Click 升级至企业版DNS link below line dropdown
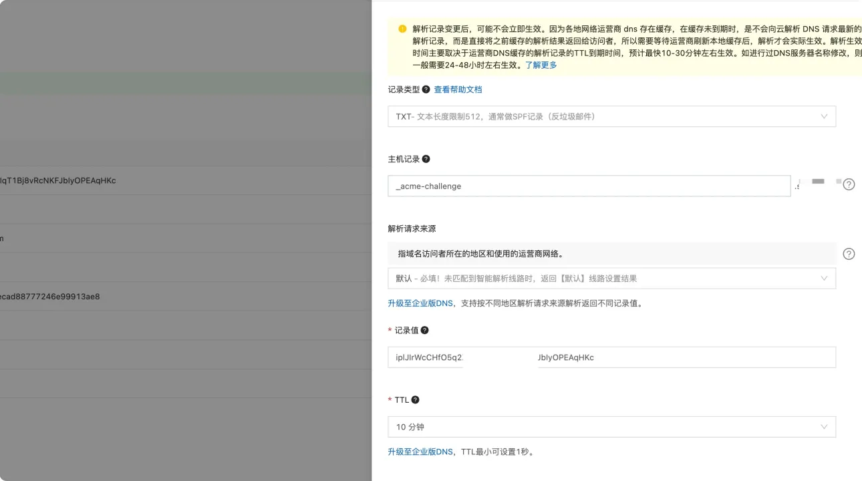Image resolution: width=862 pixels, height=481 pixels. 420,303
